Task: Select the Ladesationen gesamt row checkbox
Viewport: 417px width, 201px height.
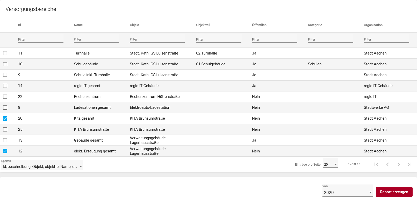Action: 5,107
